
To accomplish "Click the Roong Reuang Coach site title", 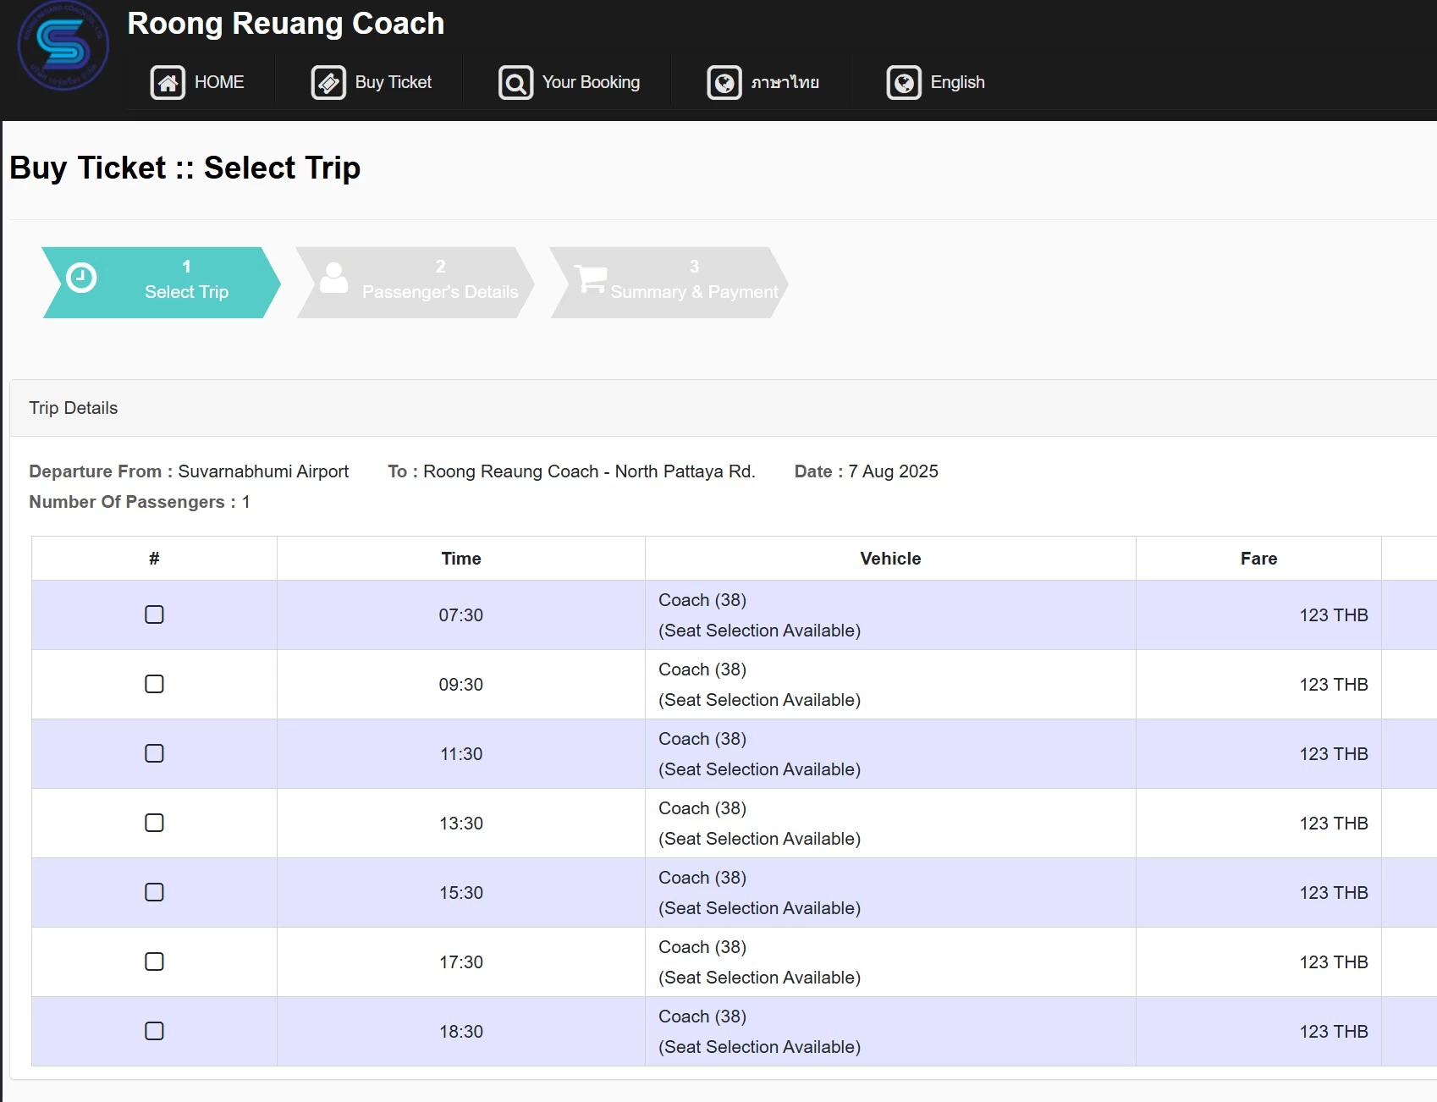I will [285, 24].
